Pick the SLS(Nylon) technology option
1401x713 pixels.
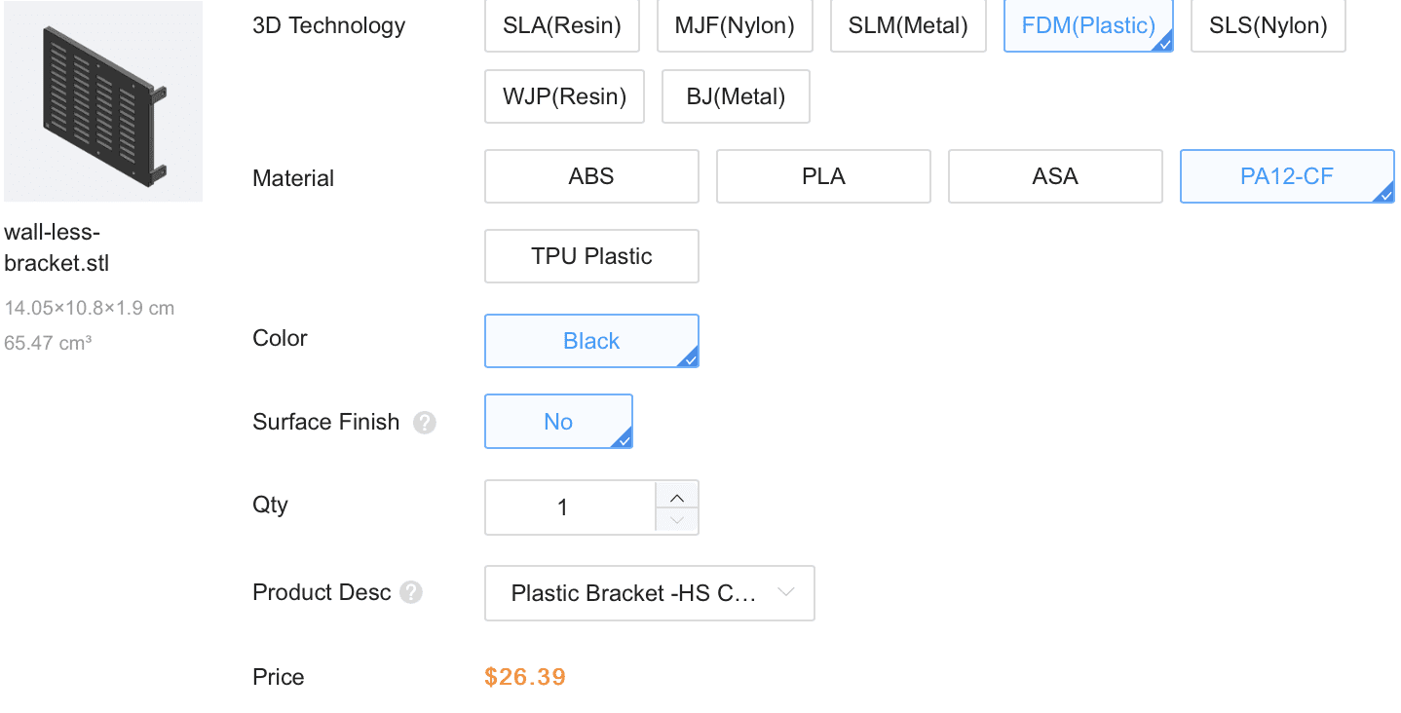click(x=1268, y=26)
